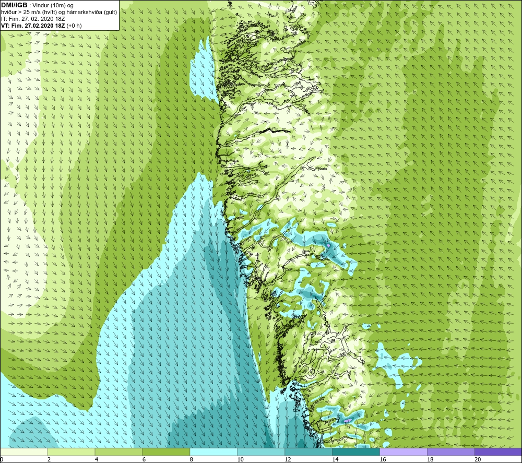This screenshot has width=522, height=463.
Task: Click the 12–14 m/s teal legend swatch
Action: point(309,452)
